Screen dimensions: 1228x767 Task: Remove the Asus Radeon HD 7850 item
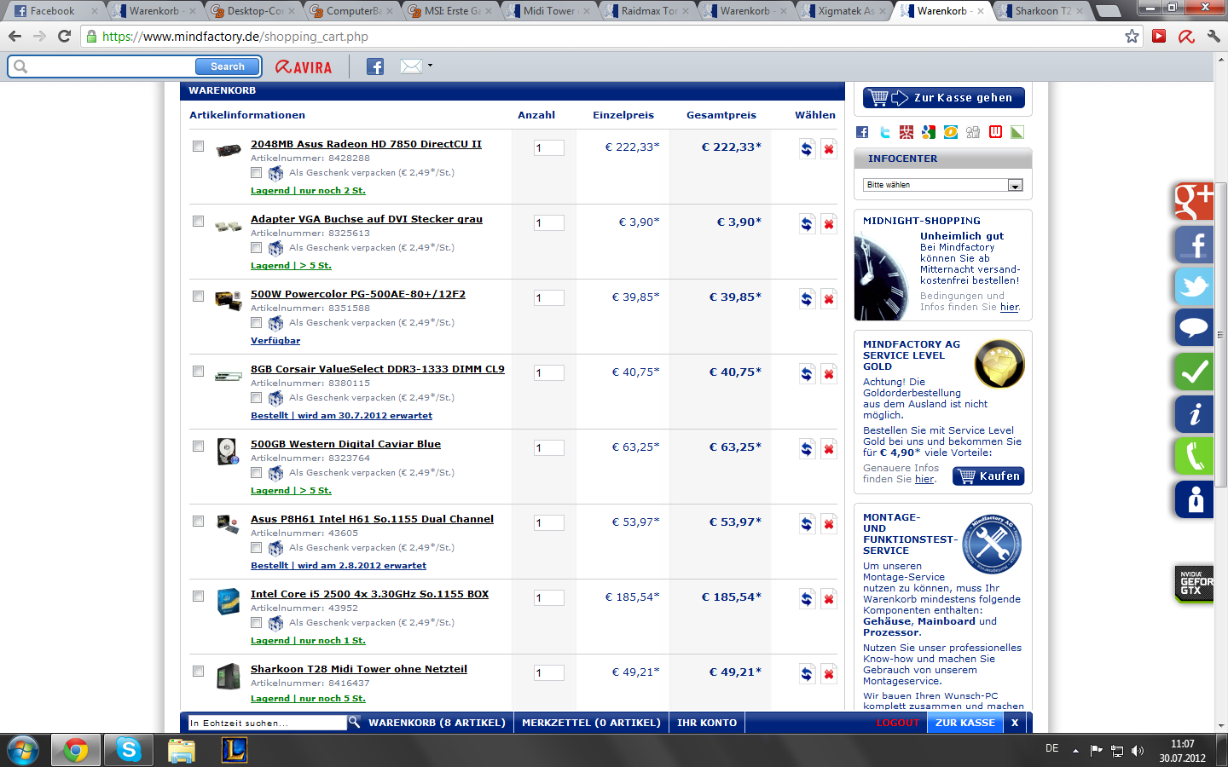(828, 149)
